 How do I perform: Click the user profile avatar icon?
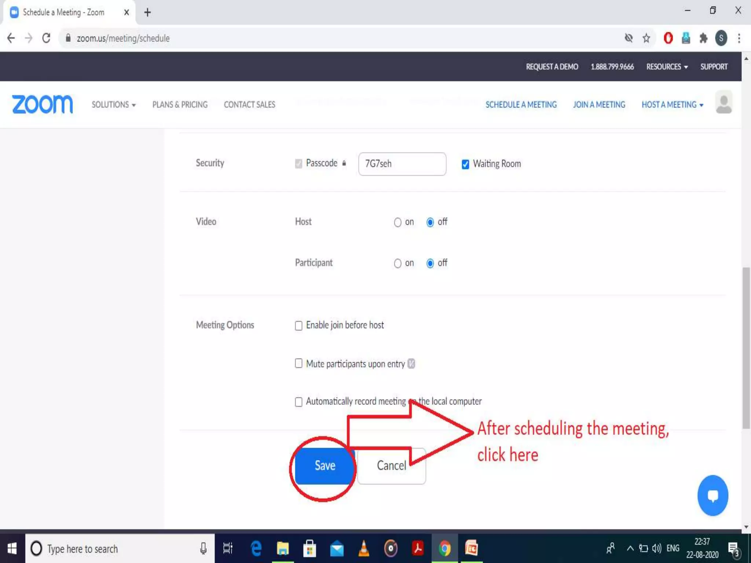tap(723, 102)
